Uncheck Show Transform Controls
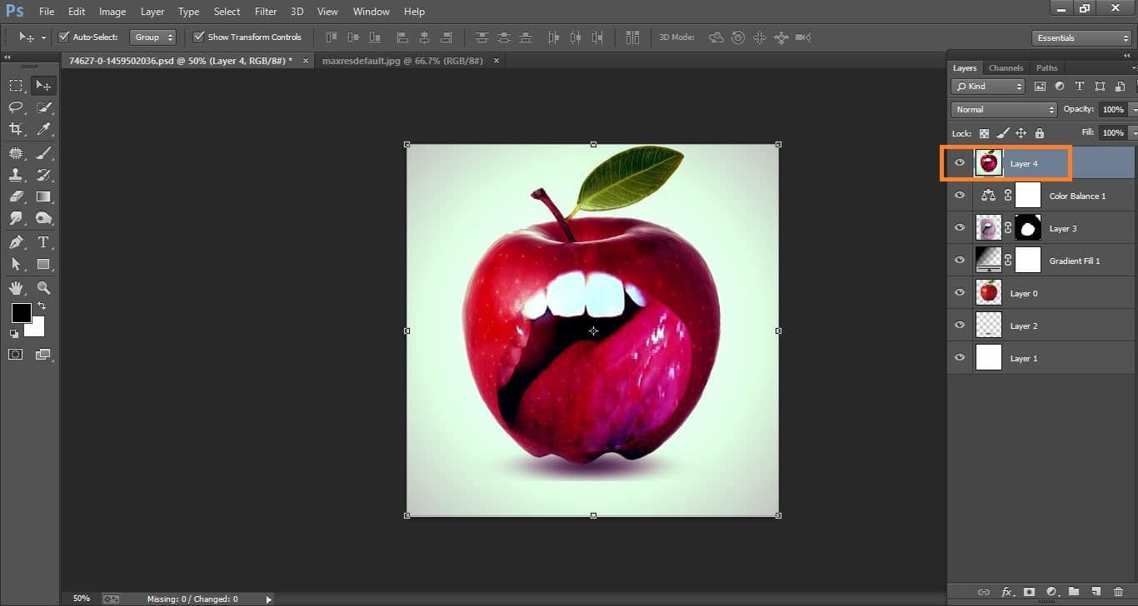The height and width of the screenshot is (606, 1138). tap(198, 37)
